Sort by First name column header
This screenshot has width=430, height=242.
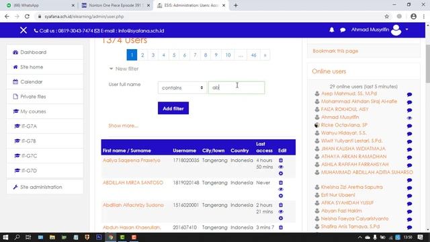pos(113,151)
